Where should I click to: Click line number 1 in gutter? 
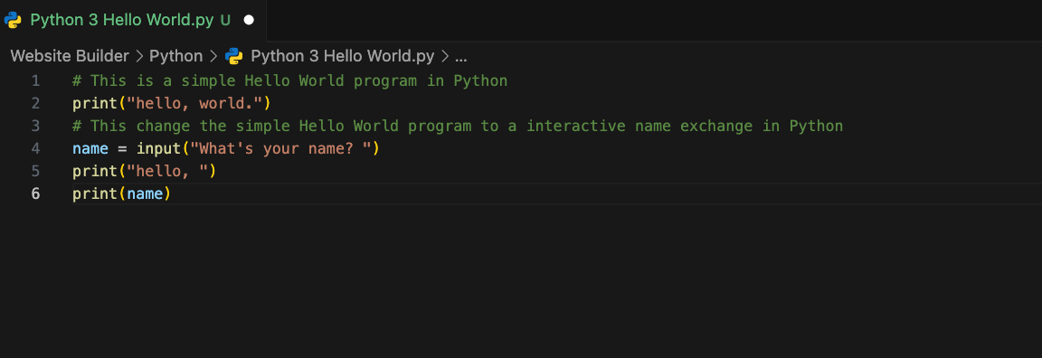click(35, 81)
